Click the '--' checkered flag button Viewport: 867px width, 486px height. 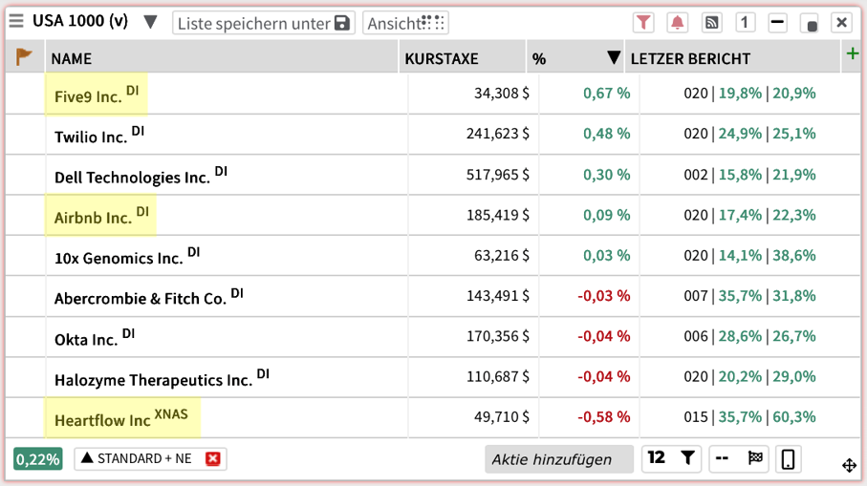click(739, 458)
